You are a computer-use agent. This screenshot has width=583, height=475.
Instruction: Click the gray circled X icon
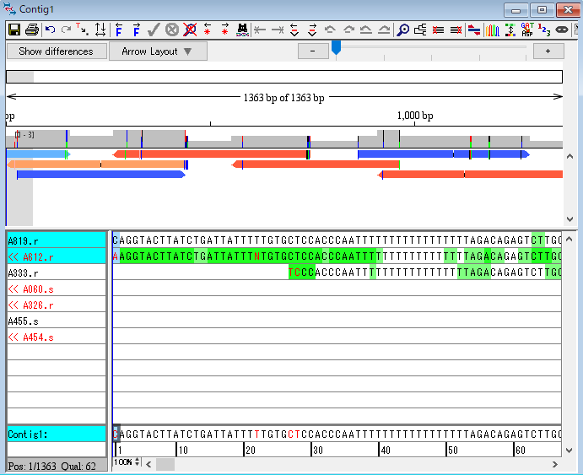coord(172,30)
